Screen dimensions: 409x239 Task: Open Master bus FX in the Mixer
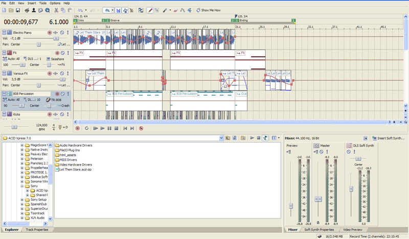tap(316, 152)
